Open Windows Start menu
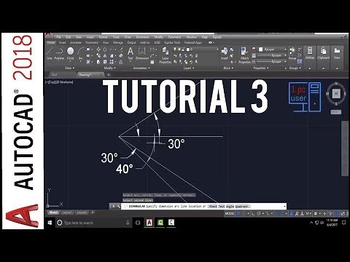This screenshot has width=350, height=262. [x=50, y=223]
